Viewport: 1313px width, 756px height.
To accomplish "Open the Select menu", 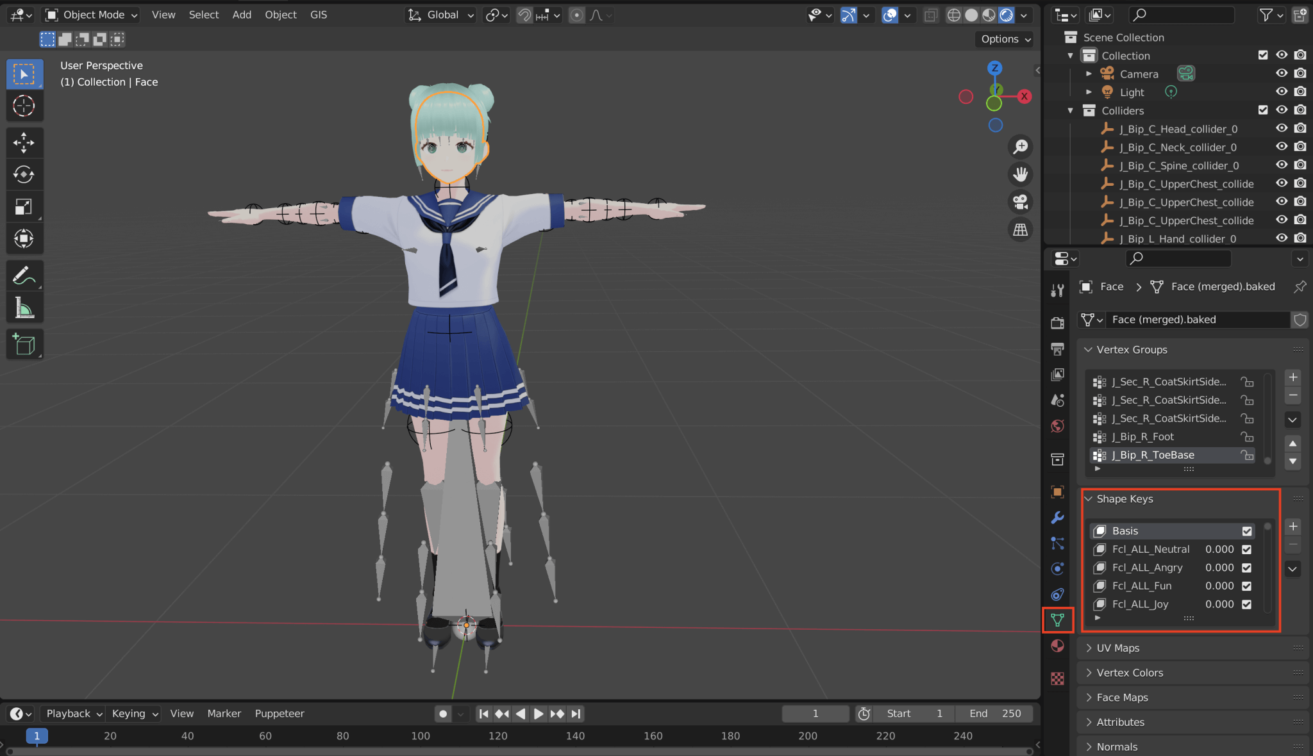I will pyautogui.click(x=204, y=14).
